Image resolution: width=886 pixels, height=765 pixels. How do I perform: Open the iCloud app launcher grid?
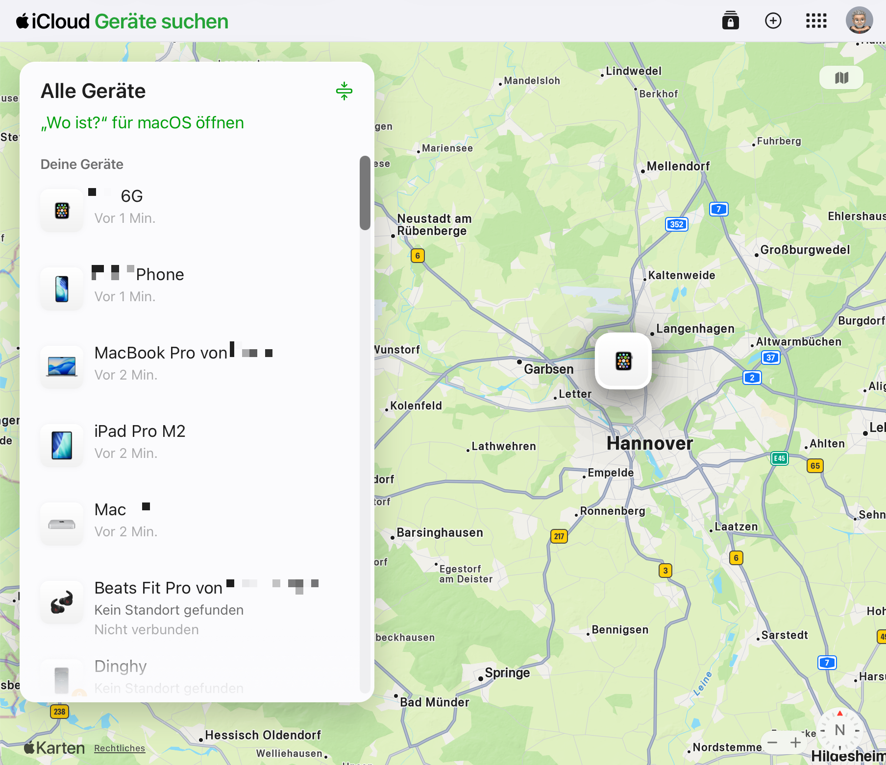tap(816, 21)
